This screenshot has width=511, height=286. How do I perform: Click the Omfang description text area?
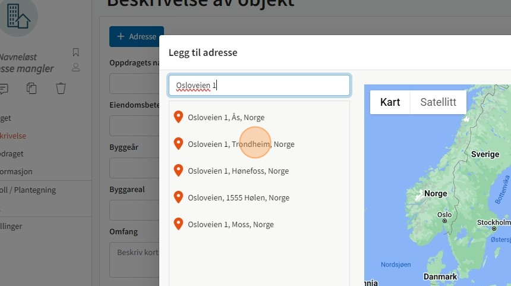point(134,260)
